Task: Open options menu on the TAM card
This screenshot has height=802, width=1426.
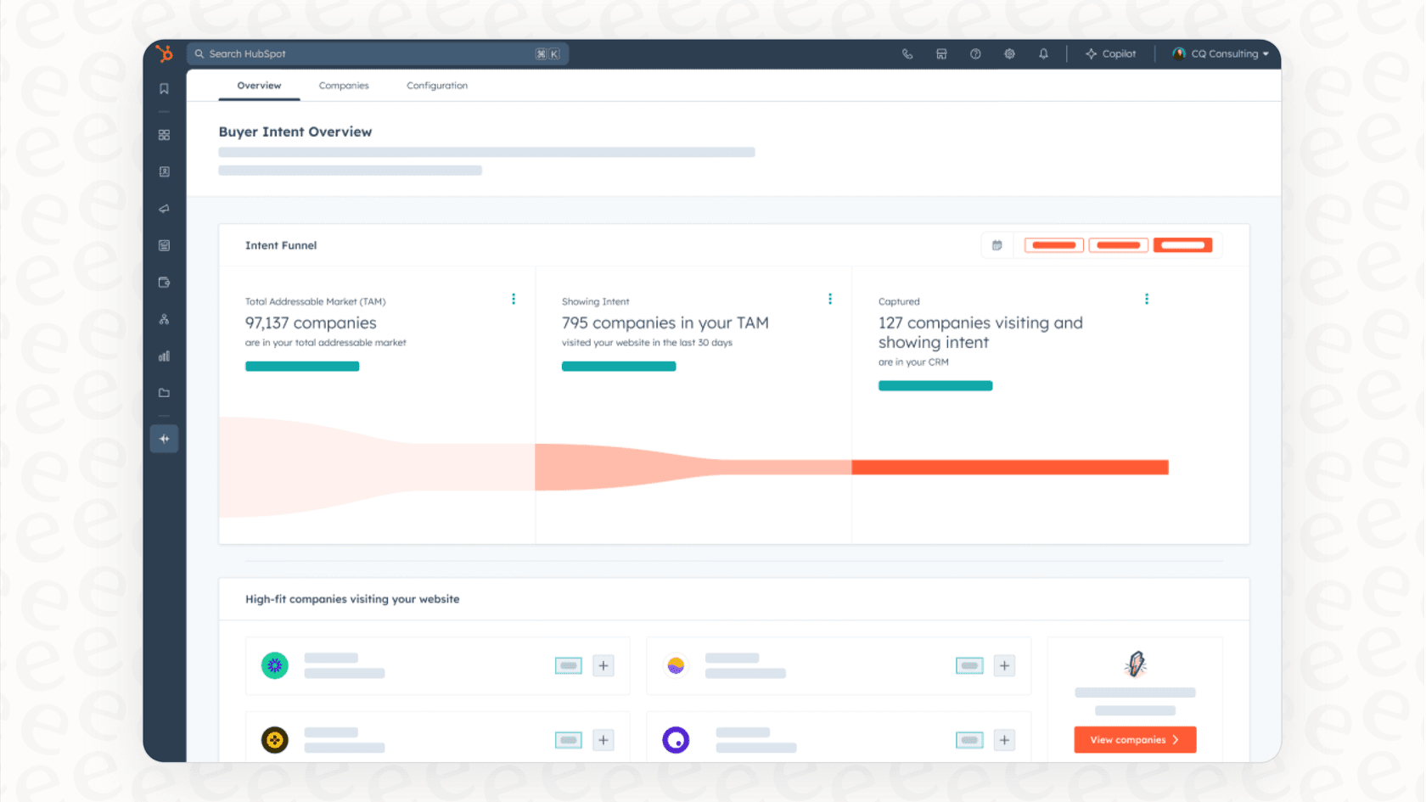Action: point(513,299)
